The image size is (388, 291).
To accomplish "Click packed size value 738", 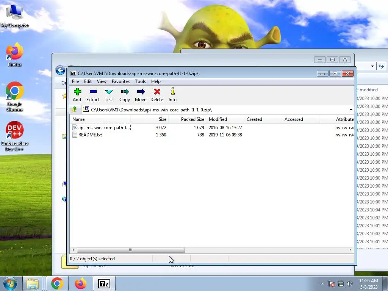I will pos(201,135).
